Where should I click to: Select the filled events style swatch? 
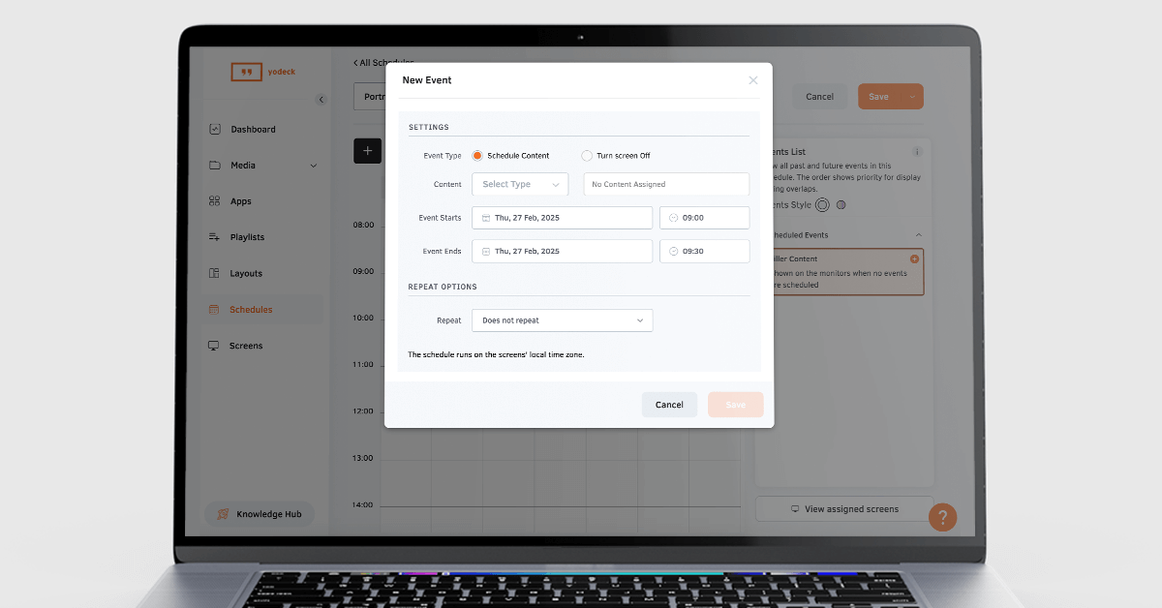841,204
